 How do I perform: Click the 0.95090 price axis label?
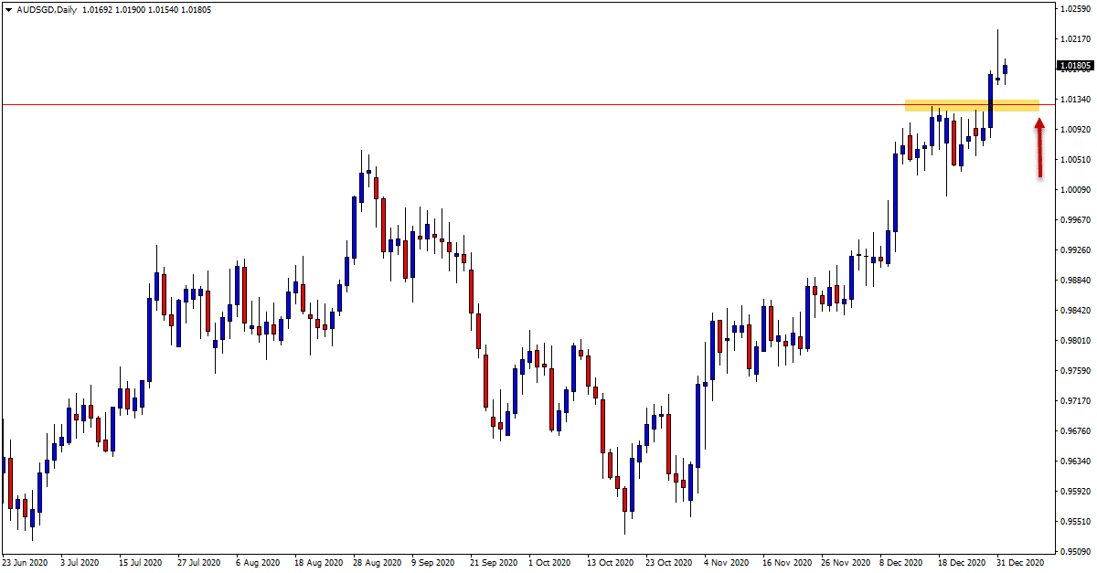click(1073, 552)
